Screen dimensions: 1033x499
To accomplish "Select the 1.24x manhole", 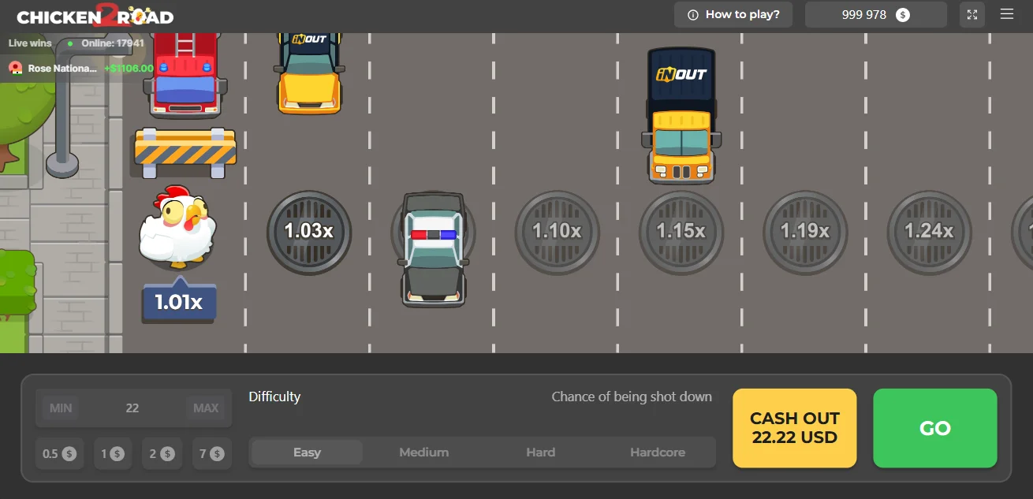I will [929, 232].
